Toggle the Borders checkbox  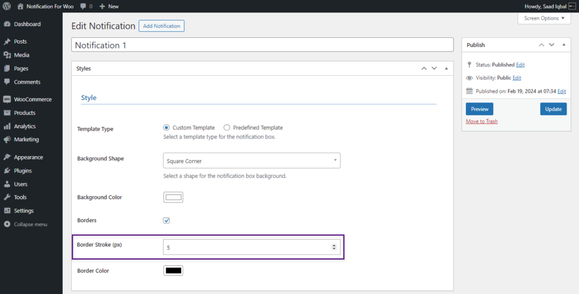[167, 220]
